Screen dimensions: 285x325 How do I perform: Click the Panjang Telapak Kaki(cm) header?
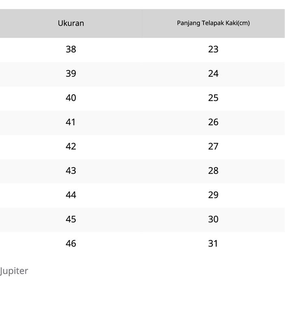point(213,23)
